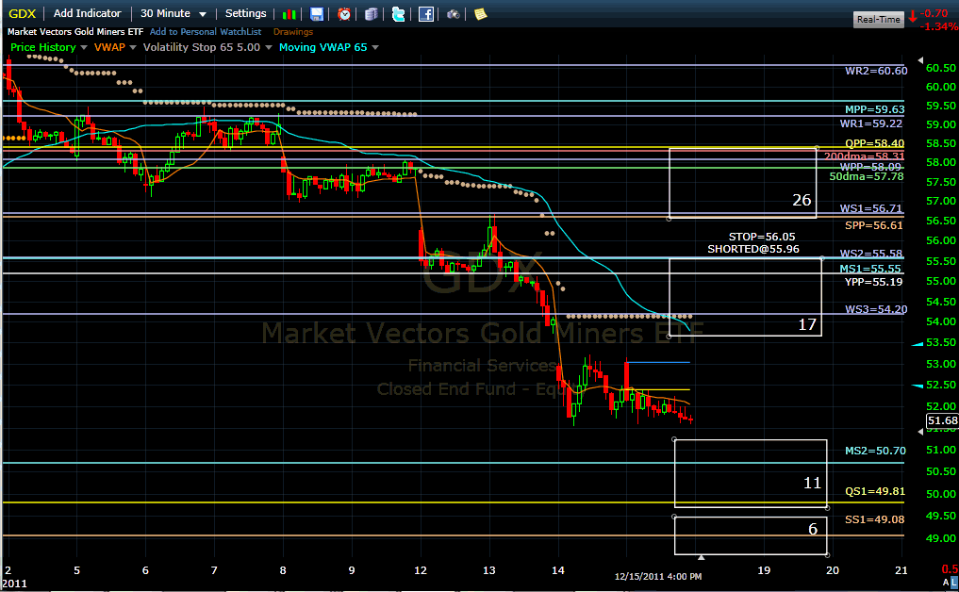959x592 pixels.
Task: Click the 12/15/2011 4:00 PM date label
Action: point(658,577)
